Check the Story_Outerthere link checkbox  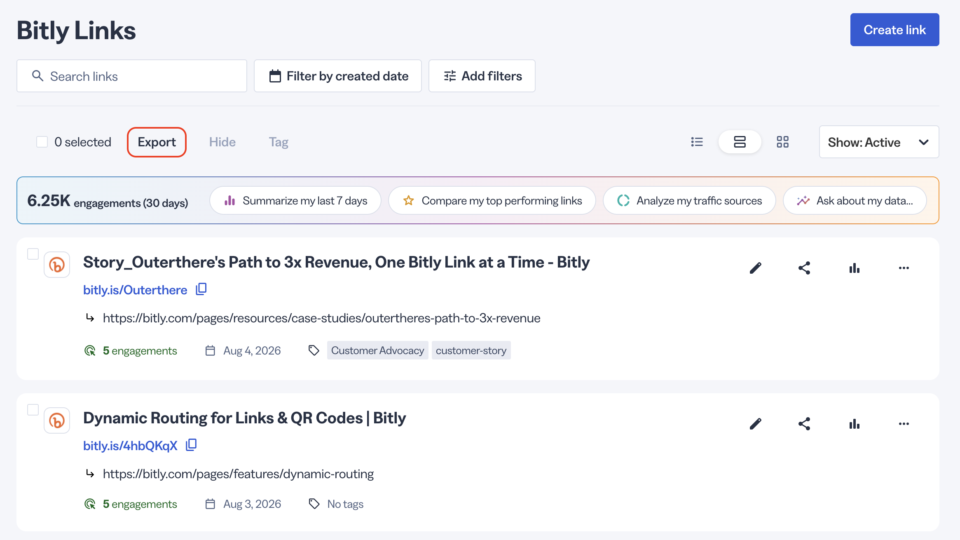point(33,254)
